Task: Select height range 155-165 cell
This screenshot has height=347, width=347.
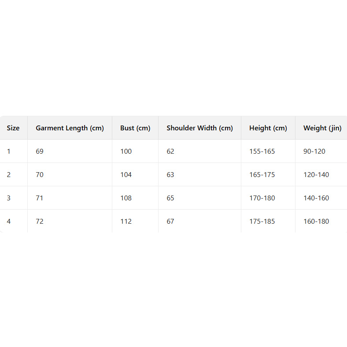Action: click(x=262, y=151)
